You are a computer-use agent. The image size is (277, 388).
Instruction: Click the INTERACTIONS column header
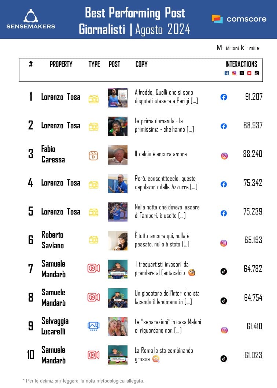pyautogui.click(x=241, y=64)
